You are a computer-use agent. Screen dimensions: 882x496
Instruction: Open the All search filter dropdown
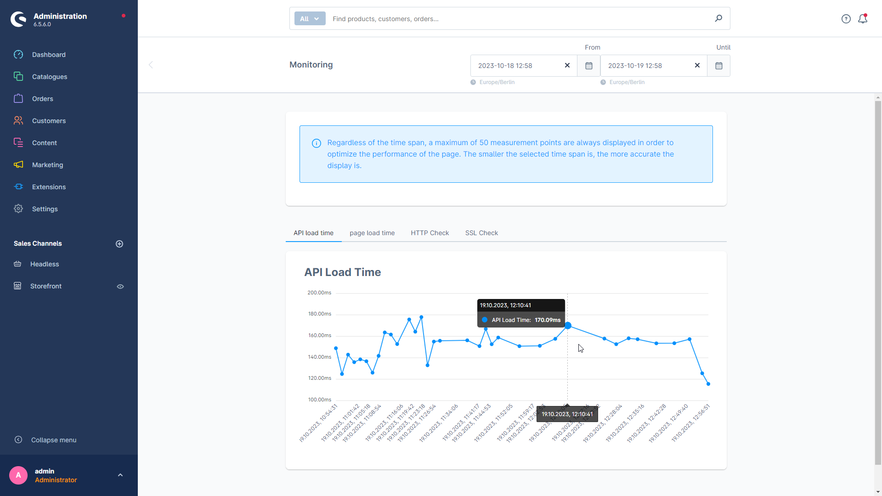[309, 18]
